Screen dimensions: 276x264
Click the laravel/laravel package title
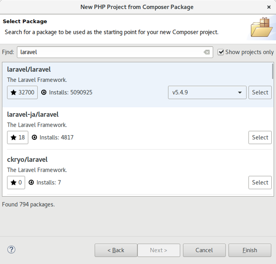coord(29,69)
